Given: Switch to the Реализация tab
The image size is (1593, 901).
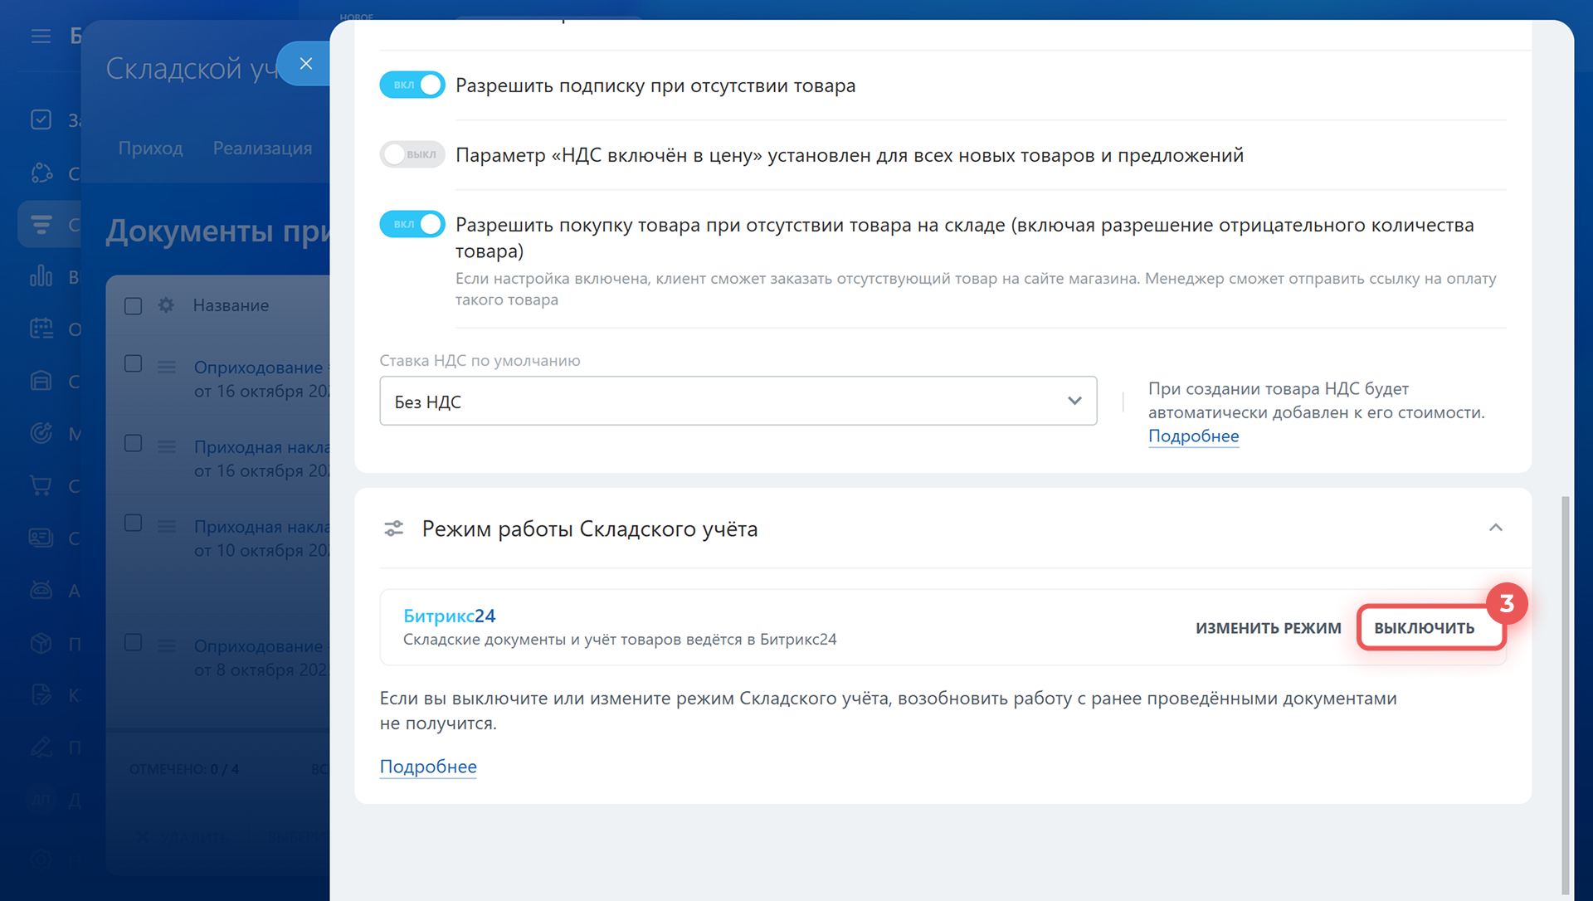Looking at the screenshot, I should click(262, 149).
